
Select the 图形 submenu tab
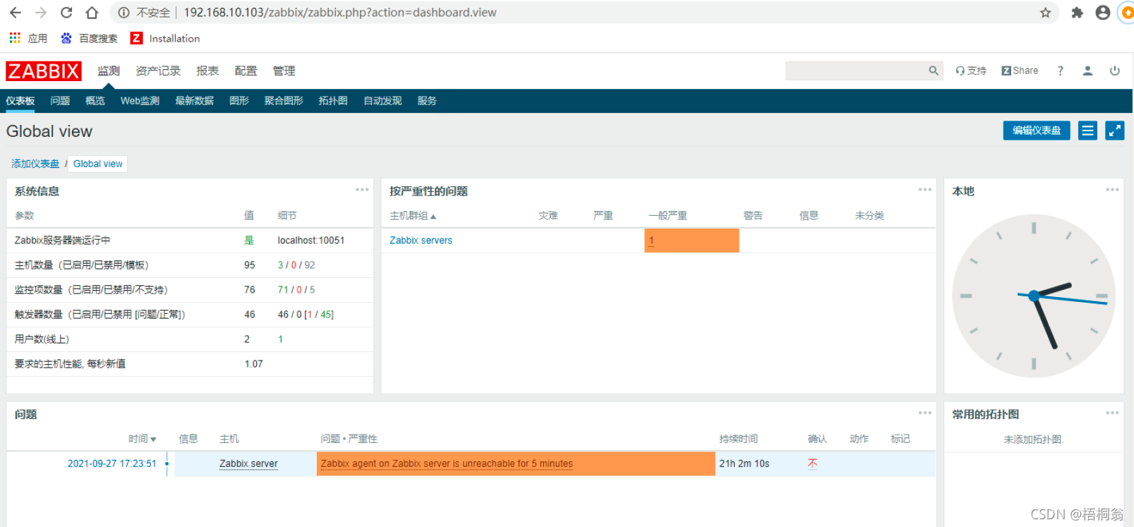pos(239,101)
